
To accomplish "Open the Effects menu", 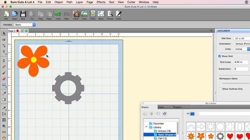I will coord(101,2).
